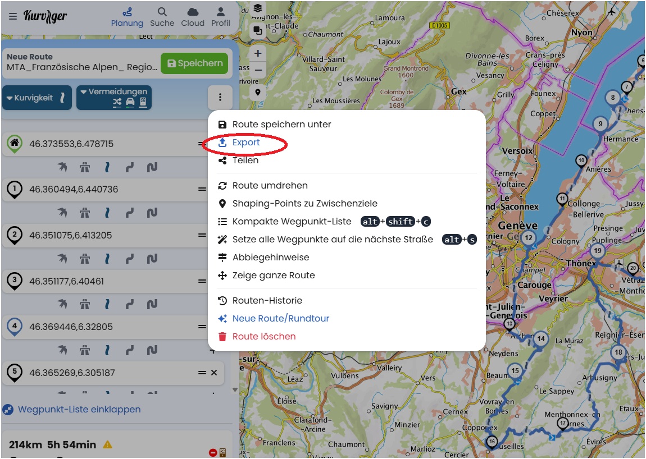646x459 pixels.
Task: Zoom in the map with plus button
Action: coord(258,54)
